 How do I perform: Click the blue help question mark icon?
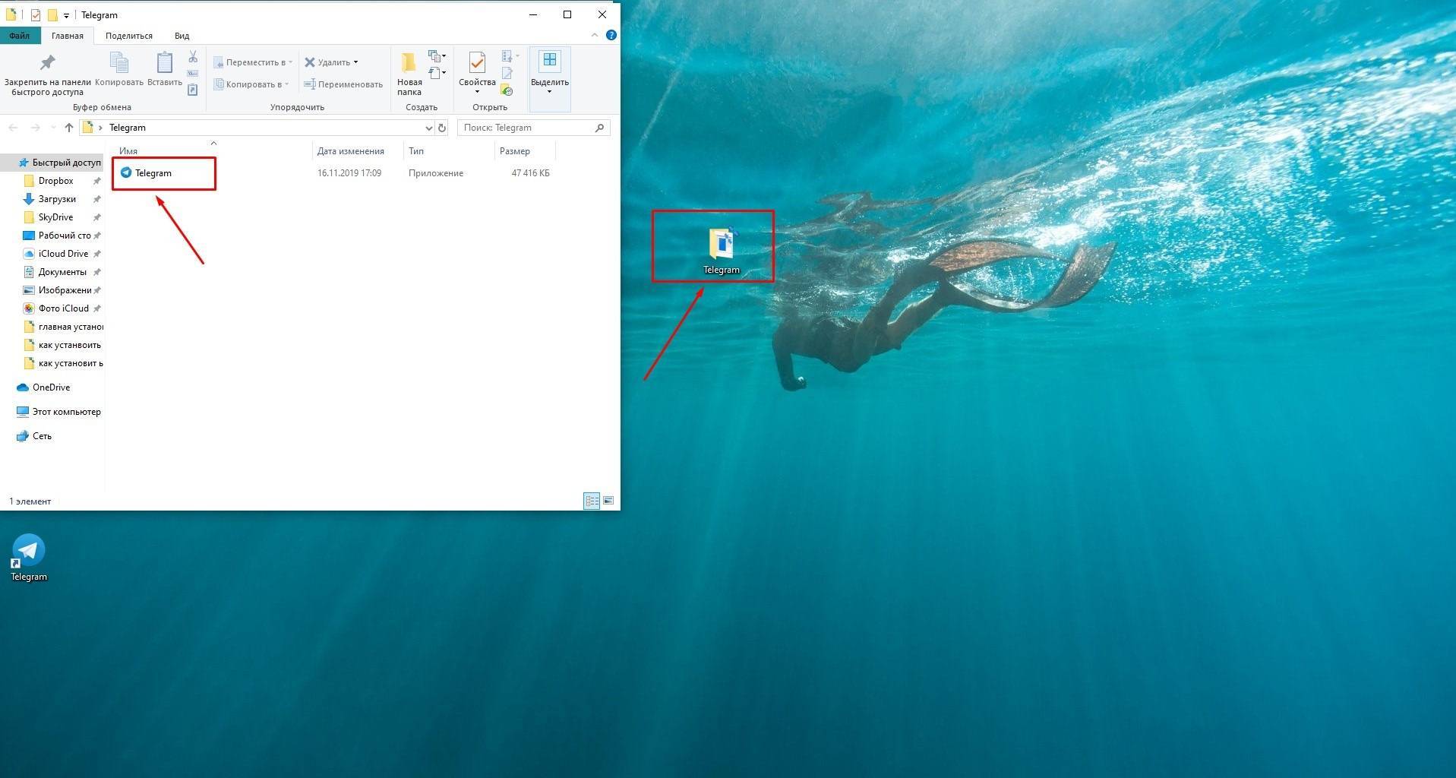pyautogui.click(x=611, y=35)
